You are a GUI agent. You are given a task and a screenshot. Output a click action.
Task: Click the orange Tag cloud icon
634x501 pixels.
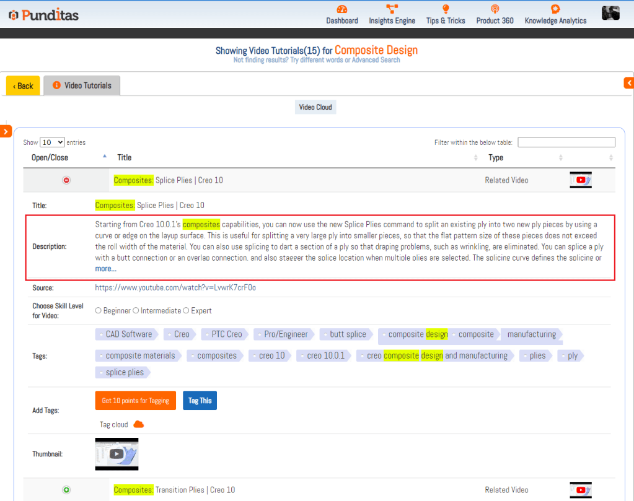pyautogui.click(x=139, y=424)
